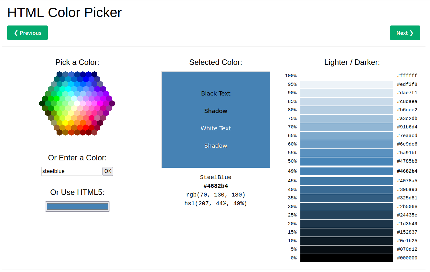Viewport: 430px width, 272px height.
Task: Select the 75% lightness swatch #a3c2db
Action: (x=347, y=119)
